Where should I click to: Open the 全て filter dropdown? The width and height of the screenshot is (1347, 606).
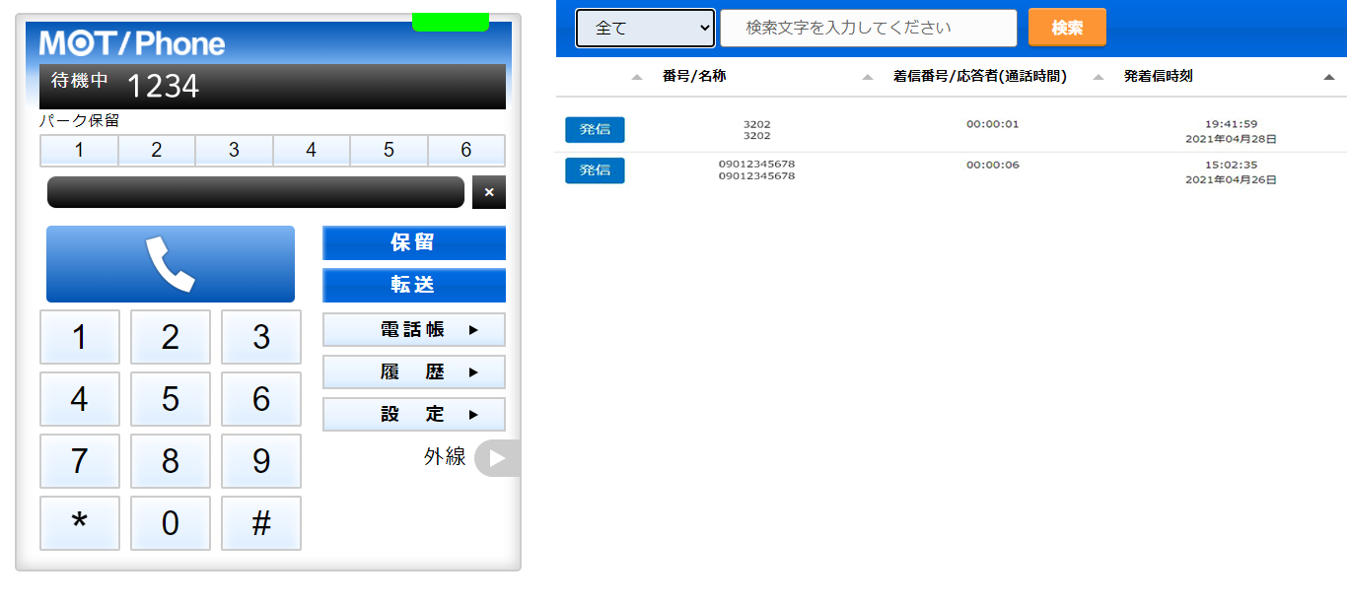[646, 29]
